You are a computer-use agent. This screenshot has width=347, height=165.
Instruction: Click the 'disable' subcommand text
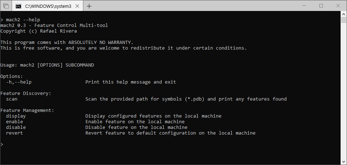pyautogui.click(x=16, y=127)
